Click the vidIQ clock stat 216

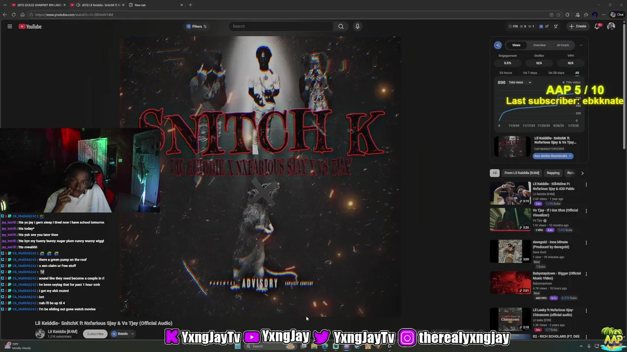(513, 26)
